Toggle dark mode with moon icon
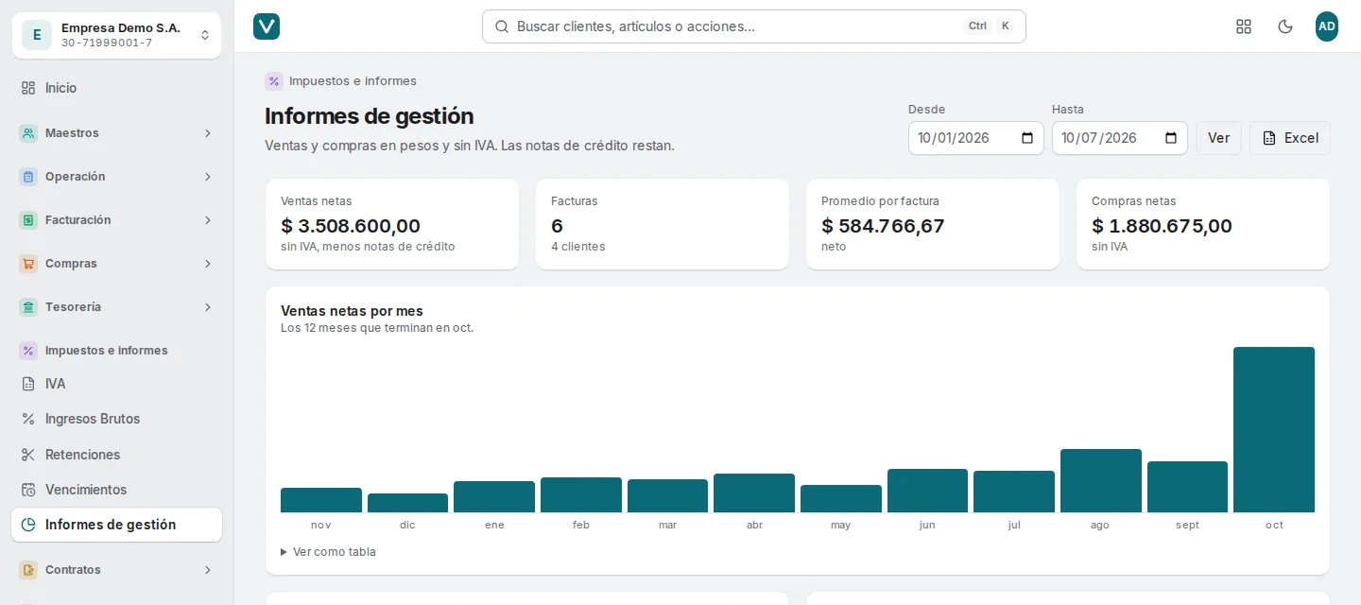Image resolution: width=1361 pixels, height=605 pixels. [1285, 26]
